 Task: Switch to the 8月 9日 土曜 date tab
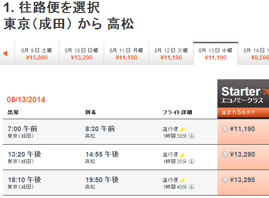click(37, 53)
